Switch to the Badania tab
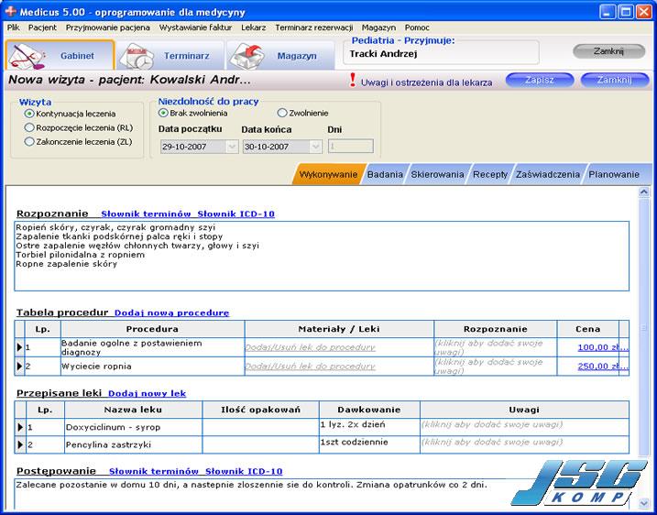 [x=385, y=174]
